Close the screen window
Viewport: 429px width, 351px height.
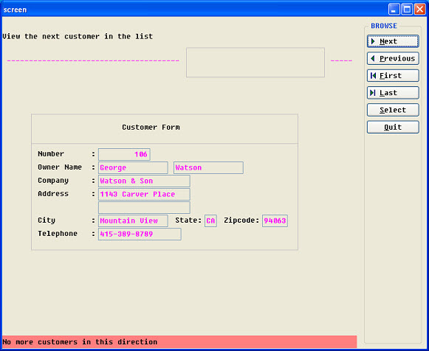click(419, 10)
